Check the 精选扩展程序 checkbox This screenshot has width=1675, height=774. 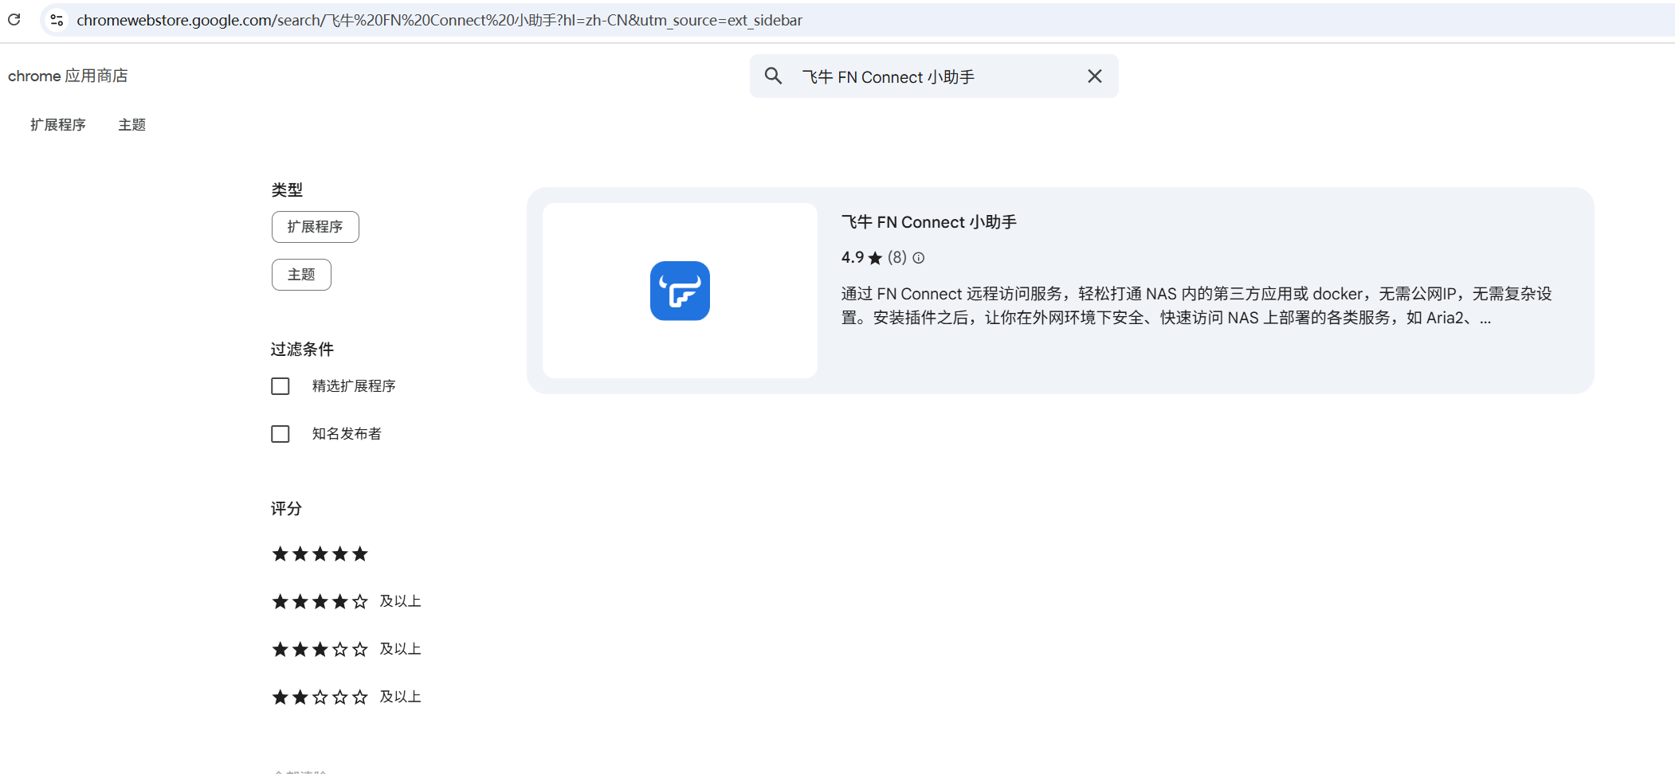coord(280,386)
